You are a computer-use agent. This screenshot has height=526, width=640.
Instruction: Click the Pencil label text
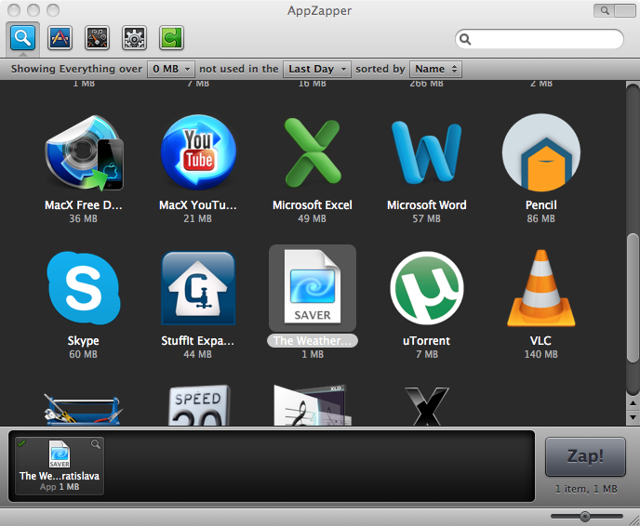click(x=540, y=204)
